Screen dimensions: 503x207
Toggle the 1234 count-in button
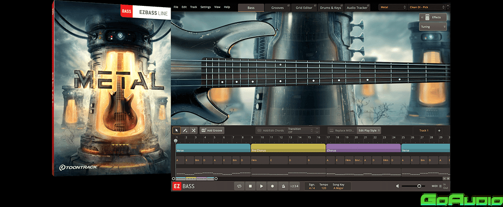point(295,186)
